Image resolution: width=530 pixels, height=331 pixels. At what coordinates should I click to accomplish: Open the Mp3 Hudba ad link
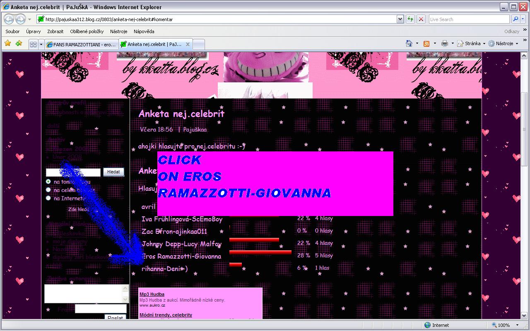(x=152, y=295)
